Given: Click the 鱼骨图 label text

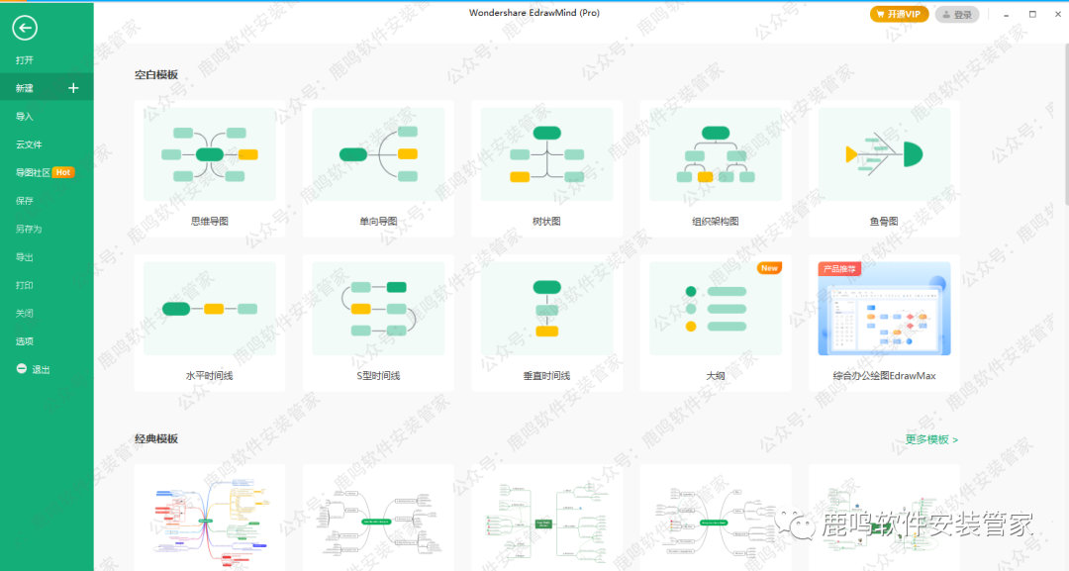Looking at the screenshot, I should click(884, 221).
